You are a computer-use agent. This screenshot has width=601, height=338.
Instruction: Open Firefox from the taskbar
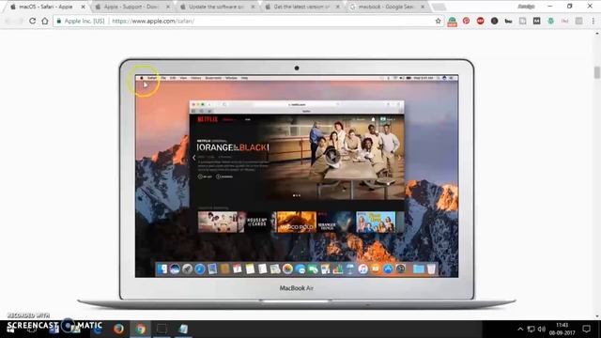pyautogui.click(x=118, y=329)
